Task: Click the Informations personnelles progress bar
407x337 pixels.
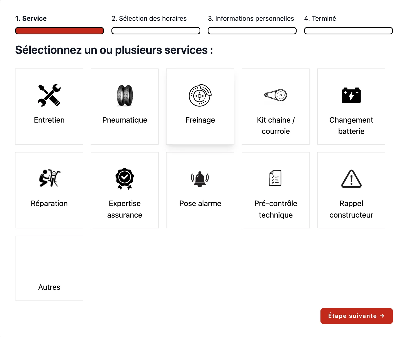Action: click(252, 31)
